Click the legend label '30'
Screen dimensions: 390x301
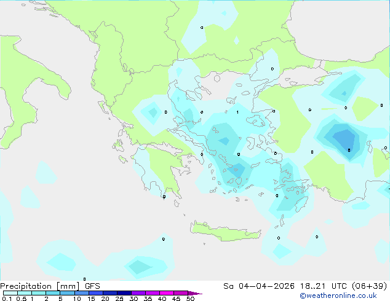[x=133, y=299]
